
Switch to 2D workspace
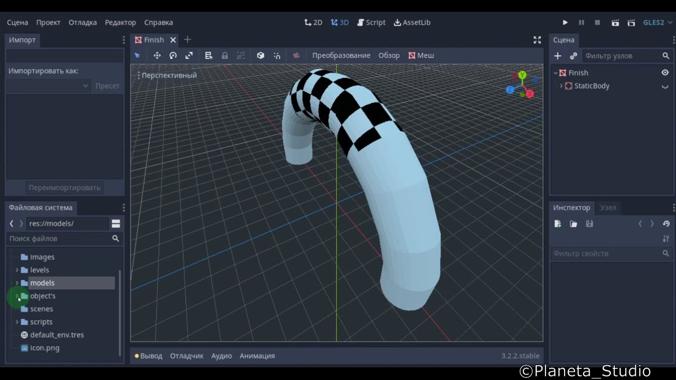pos(313,23)
